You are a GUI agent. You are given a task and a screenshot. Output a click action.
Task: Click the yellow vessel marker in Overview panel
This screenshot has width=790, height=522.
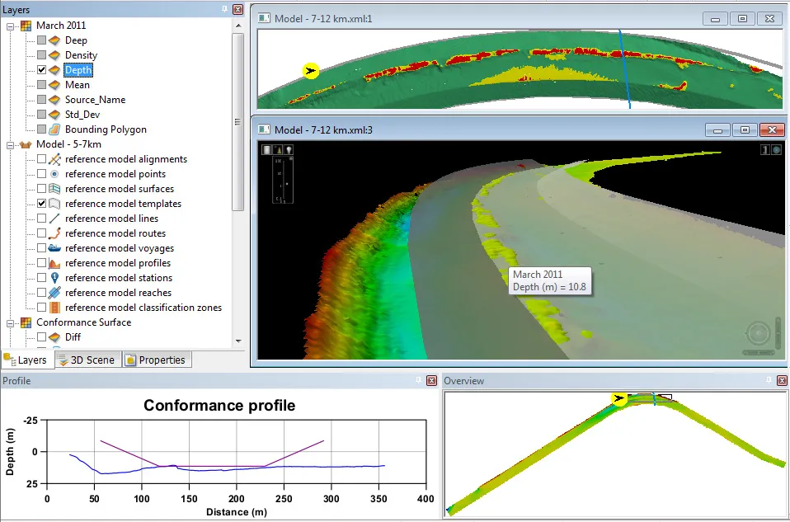[x=618, y=398]
